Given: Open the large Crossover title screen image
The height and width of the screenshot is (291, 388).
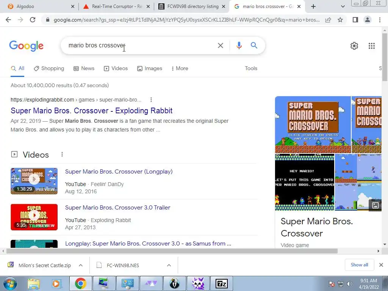Looking at the screenshot, I should coord(313,124).
